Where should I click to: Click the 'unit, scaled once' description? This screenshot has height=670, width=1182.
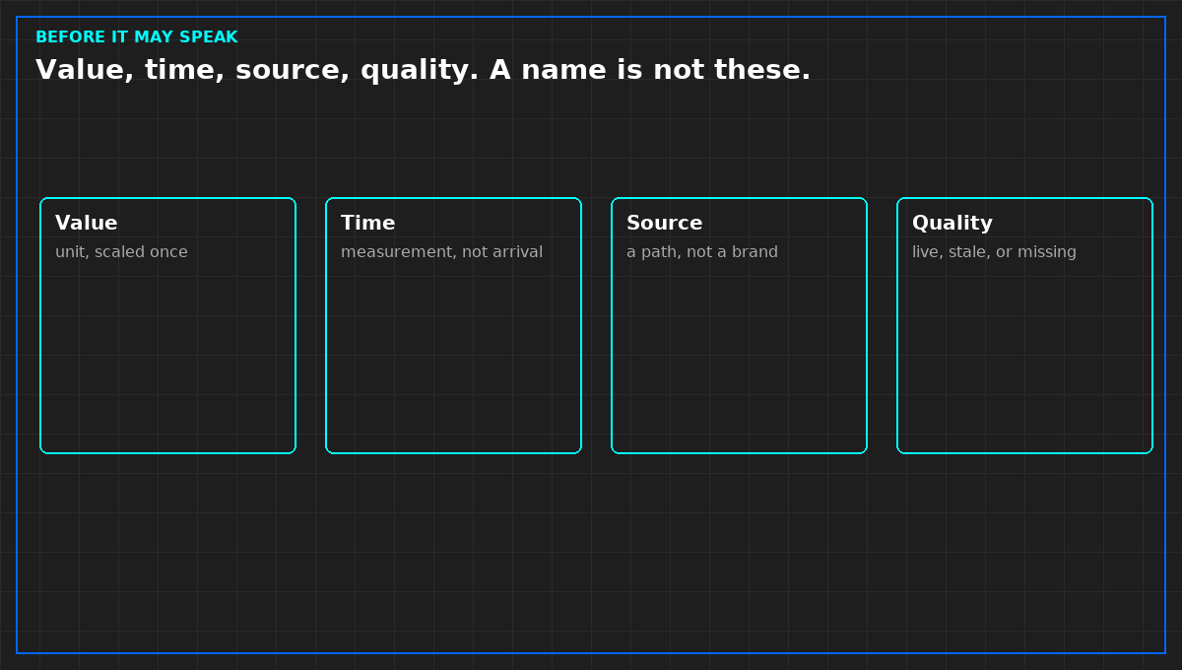point(121,252)
